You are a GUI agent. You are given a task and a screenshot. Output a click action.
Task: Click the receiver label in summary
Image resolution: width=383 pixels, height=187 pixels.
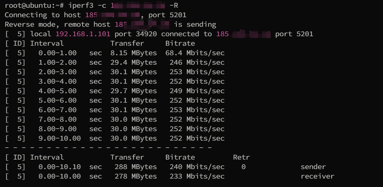pos(317,176)
